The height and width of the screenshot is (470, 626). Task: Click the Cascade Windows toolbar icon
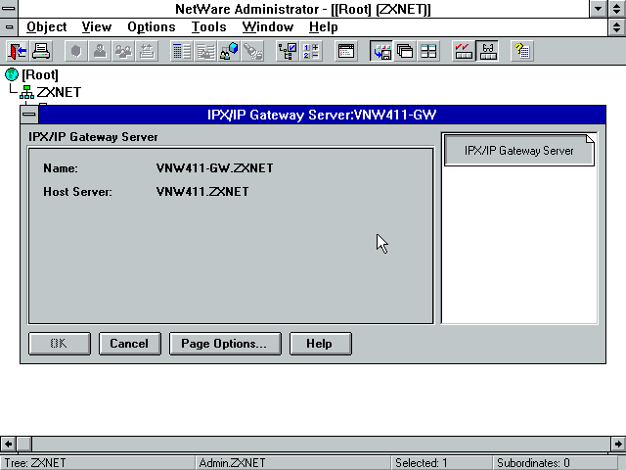click(405, 51)
